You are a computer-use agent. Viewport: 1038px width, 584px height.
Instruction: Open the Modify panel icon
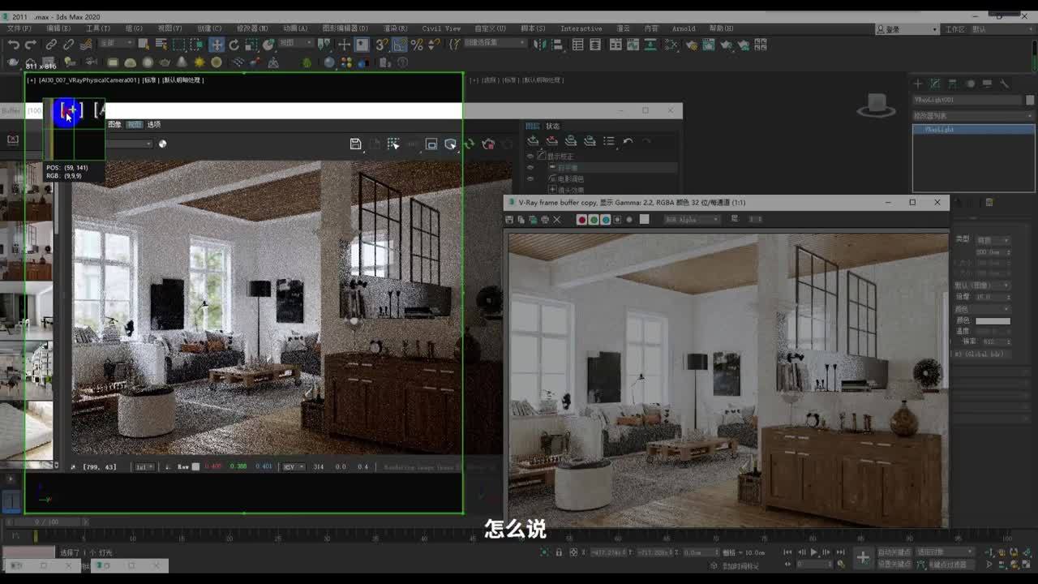pos(935,84)
